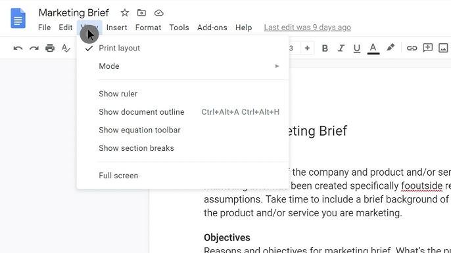Open the text color picker
Screen dimensions: 451x253
[373, 49]
